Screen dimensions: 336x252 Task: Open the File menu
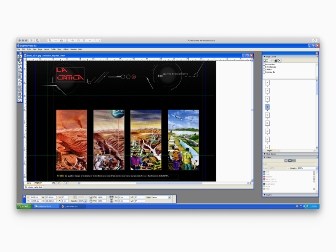pyautogui.click(x=19, y=49)
